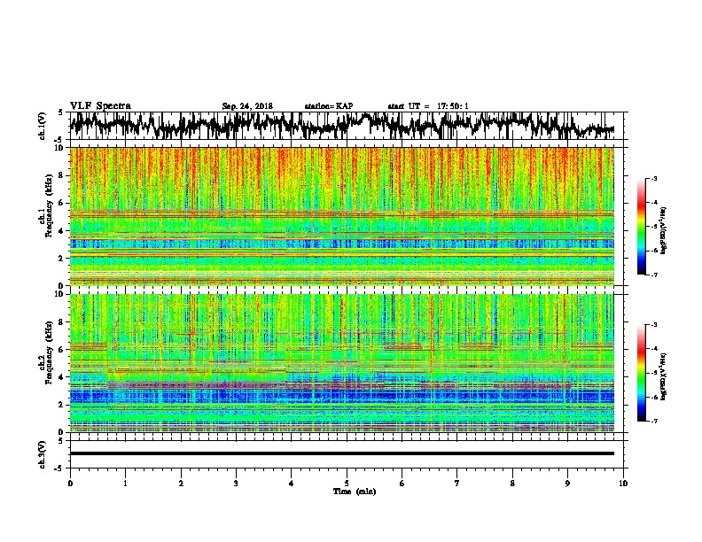Image resolution: width=702 pixels, height=542 pixels.
Task: Click the ch.2 colorbar "log(PSD)" label
Action: point(663,377)
